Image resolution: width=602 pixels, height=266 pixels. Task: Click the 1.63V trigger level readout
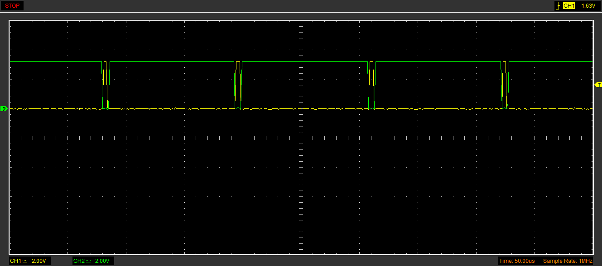588,6
